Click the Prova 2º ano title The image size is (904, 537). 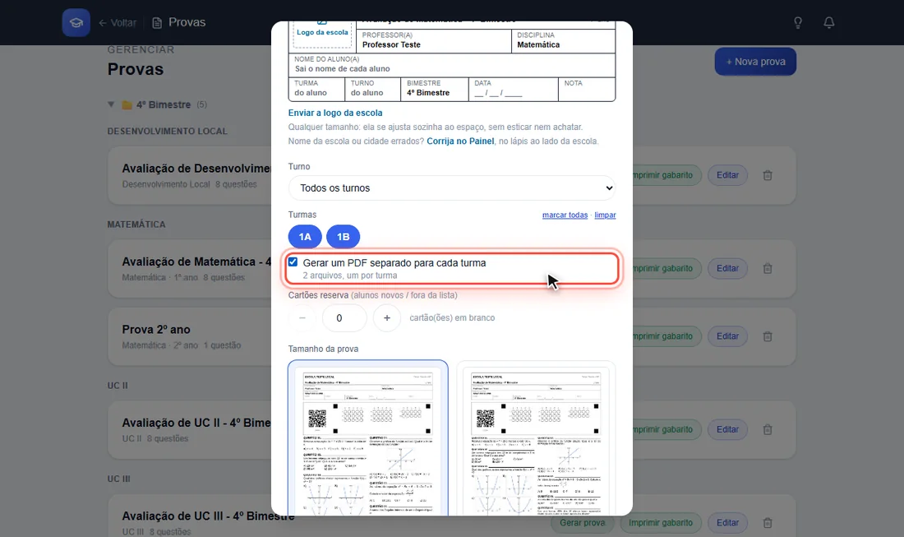point(155,329)
